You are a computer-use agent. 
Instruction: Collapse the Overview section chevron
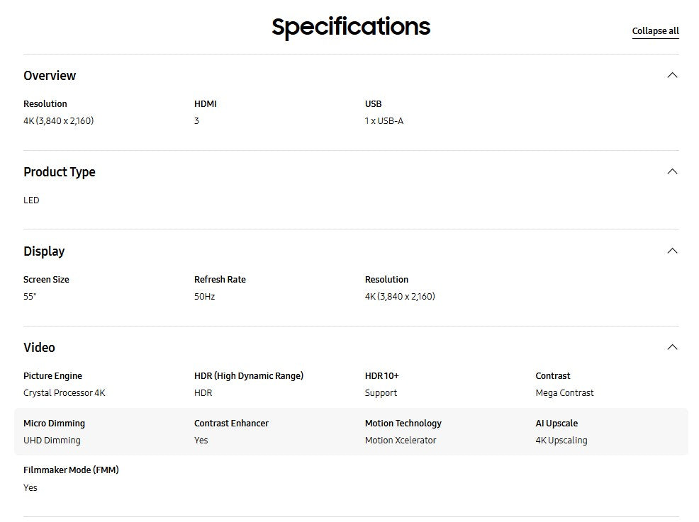click(x=672, y=75)
